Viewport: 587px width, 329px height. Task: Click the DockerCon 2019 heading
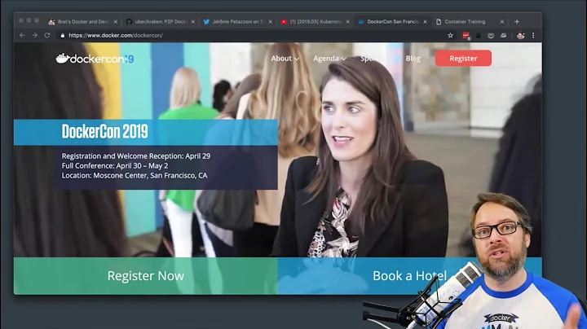tap(105, 132)
